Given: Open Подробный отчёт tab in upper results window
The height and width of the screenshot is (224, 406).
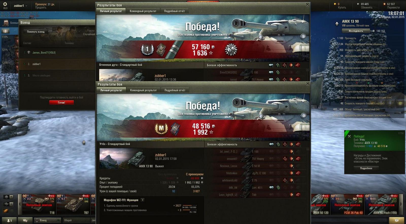Looking at the screenshot, I should pos(174,11).
